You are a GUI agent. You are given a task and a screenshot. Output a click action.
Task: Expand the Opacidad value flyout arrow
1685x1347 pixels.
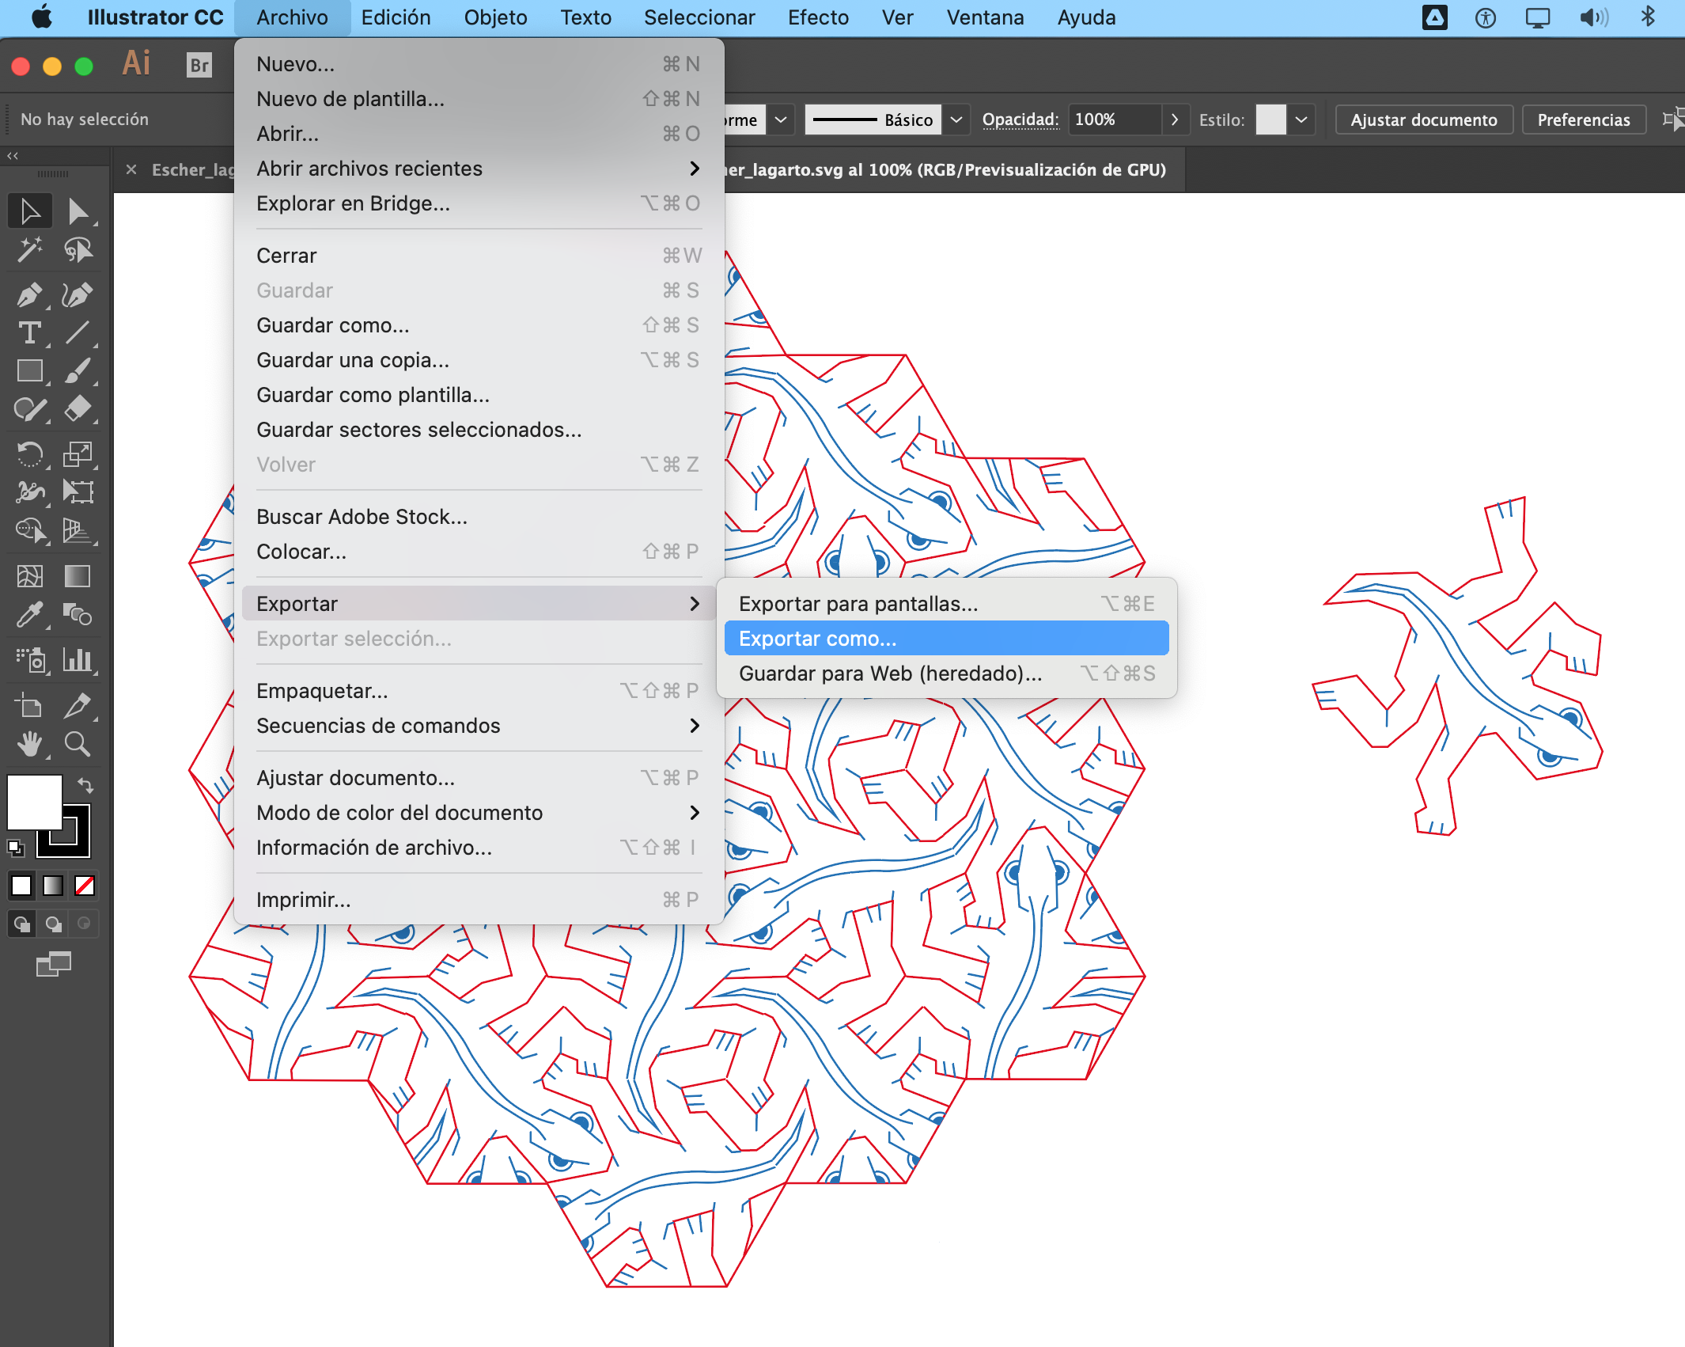pos(1175,120)
